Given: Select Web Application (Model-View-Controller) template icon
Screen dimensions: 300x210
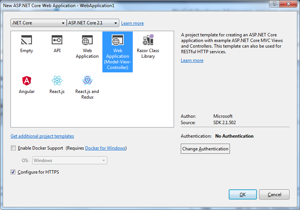Looking at the screenshot, I should tap(117, 40).
